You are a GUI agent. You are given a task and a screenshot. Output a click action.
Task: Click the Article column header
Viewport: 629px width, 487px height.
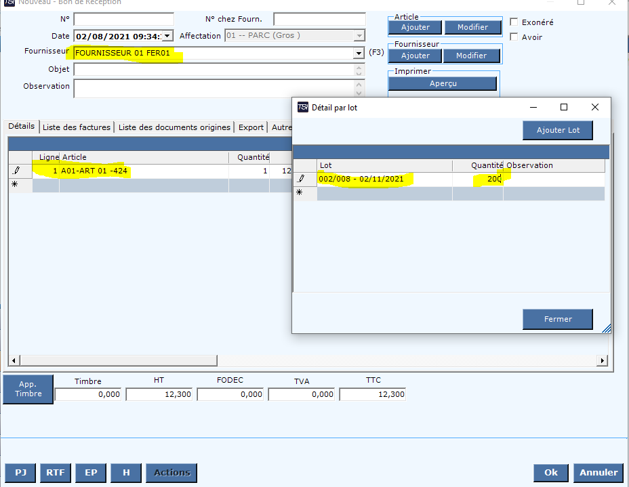pos(144,157)
